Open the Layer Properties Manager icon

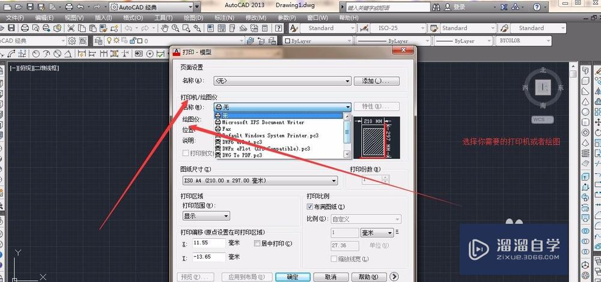[x=99, y=41]
